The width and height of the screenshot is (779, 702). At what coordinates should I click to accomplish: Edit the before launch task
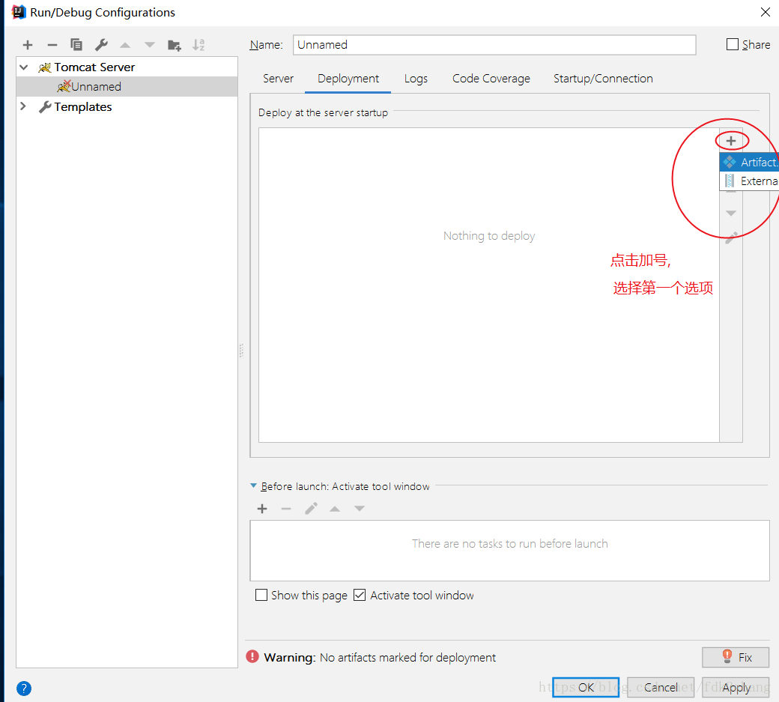tap(311, 509)
